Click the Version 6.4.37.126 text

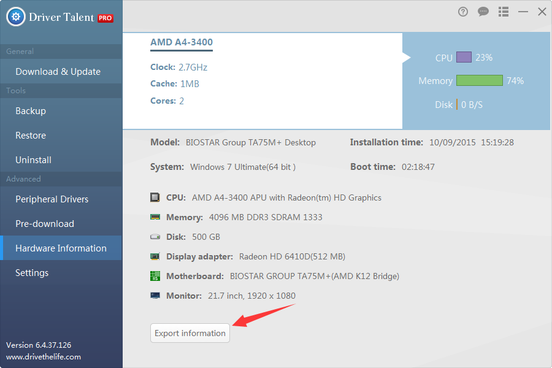coord(39,345)
